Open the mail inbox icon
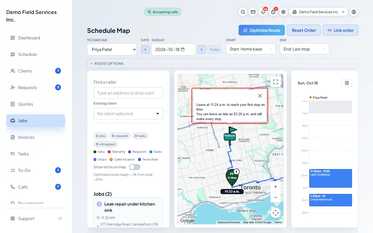The image size is (373, 233). (253, 12)
